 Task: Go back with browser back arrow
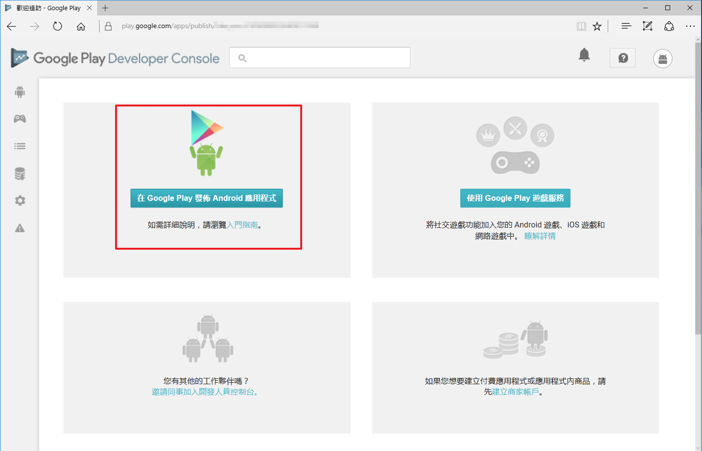[x=12, y=26]
